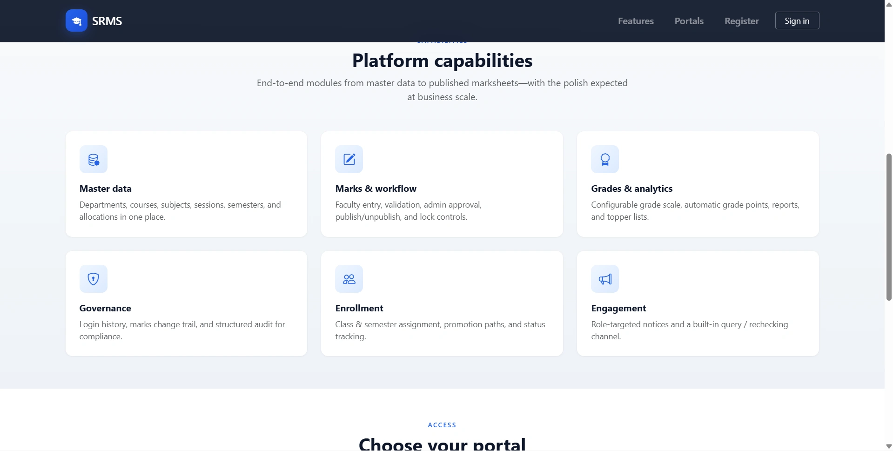This screenshot has height=451, width=893.
Task: Click the Grades & analytics award icon
Action: pyautogui.click(x=605, y=159)
